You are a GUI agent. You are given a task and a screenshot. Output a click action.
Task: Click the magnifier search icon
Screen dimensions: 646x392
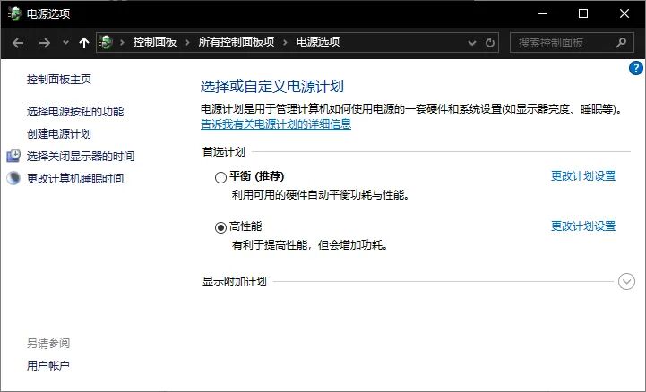tap(620, 42)
